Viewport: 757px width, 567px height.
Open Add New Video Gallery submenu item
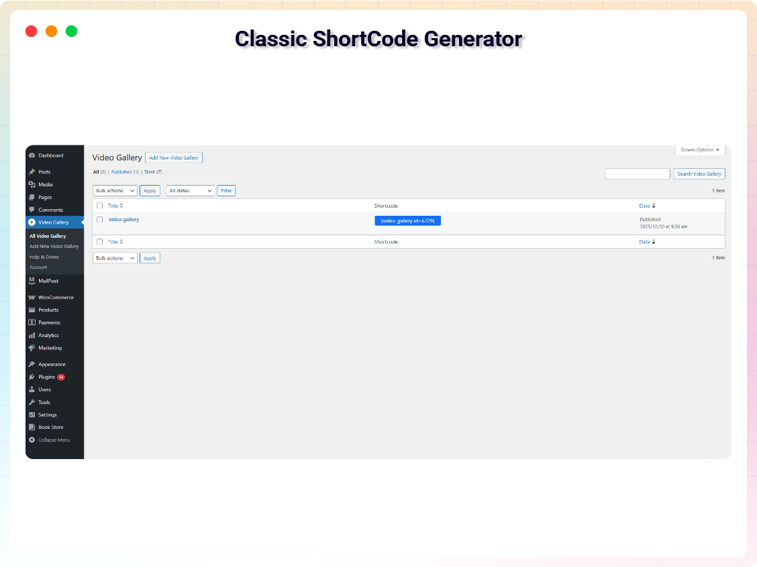point(54,246)
